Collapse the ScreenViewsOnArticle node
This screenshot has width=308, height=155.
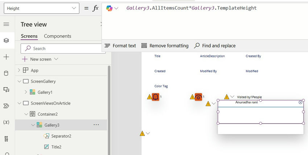(19, 103)
